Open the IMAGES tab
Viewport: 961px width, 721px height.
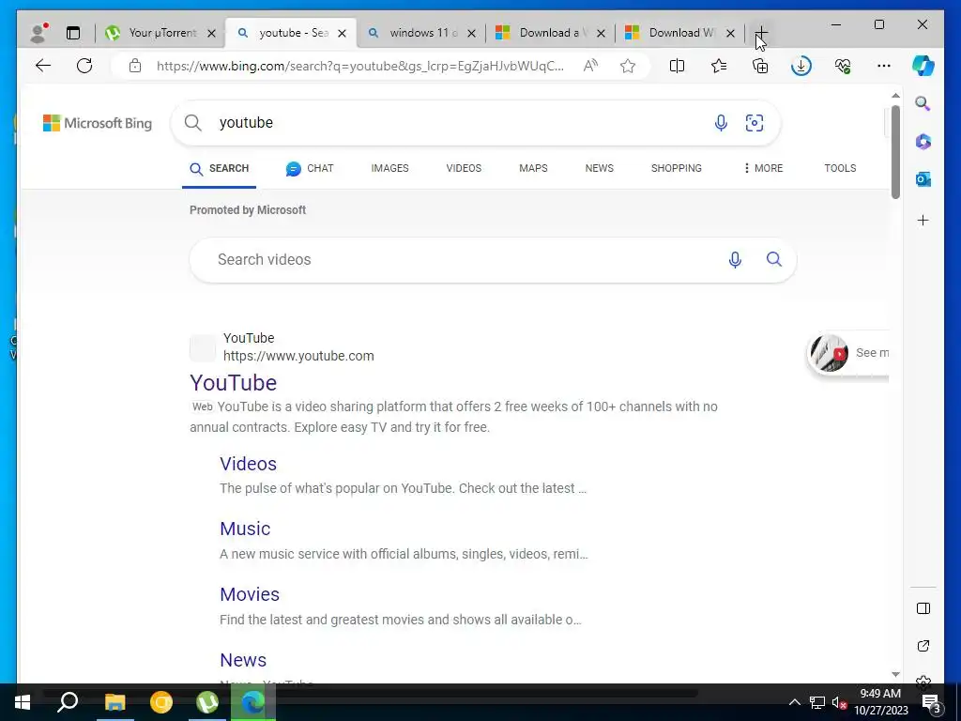(389, 168)
